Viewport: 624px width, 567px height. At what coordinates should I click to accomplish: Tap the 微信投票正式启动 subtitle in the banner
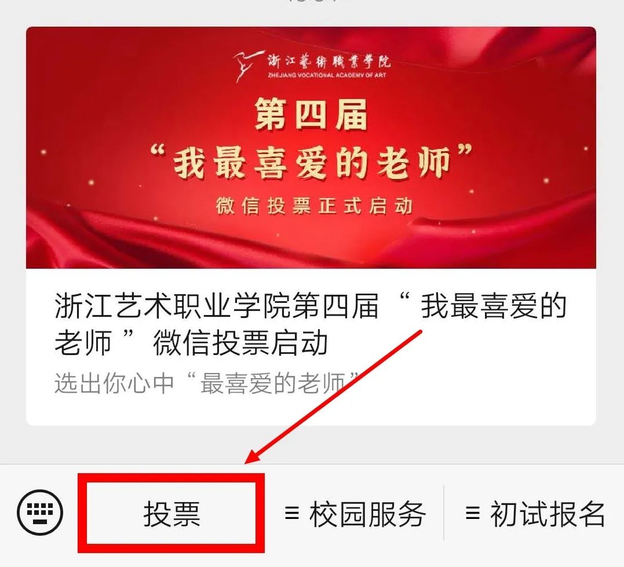314,206
